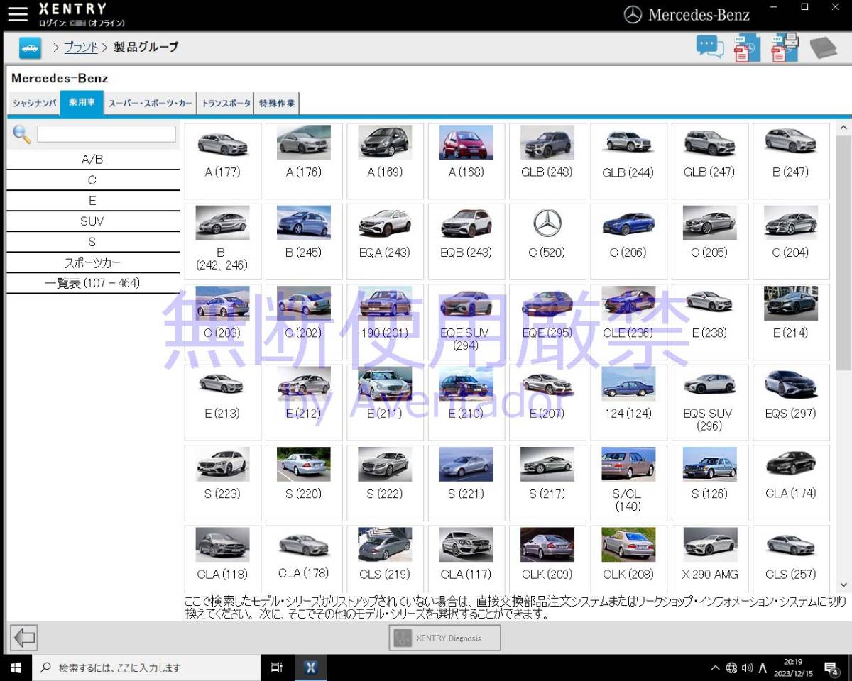Viewport: 852px width, 681px height.
Task: Click the blue car home icon
Action: (x=30, y=48)
